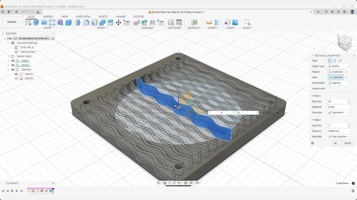Click the Measure ruler icon

tap(209, 23)
